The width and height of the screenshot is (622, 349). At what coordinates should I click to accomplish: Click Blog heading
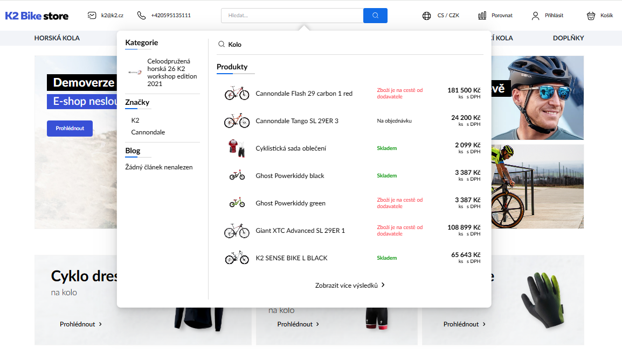coord(133,151)
